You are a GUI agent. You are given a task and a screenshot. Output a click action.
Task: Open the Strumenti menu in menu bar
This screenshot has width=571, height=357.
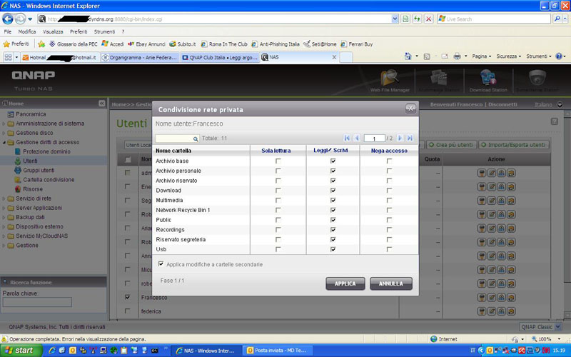[x=104, y=32]
